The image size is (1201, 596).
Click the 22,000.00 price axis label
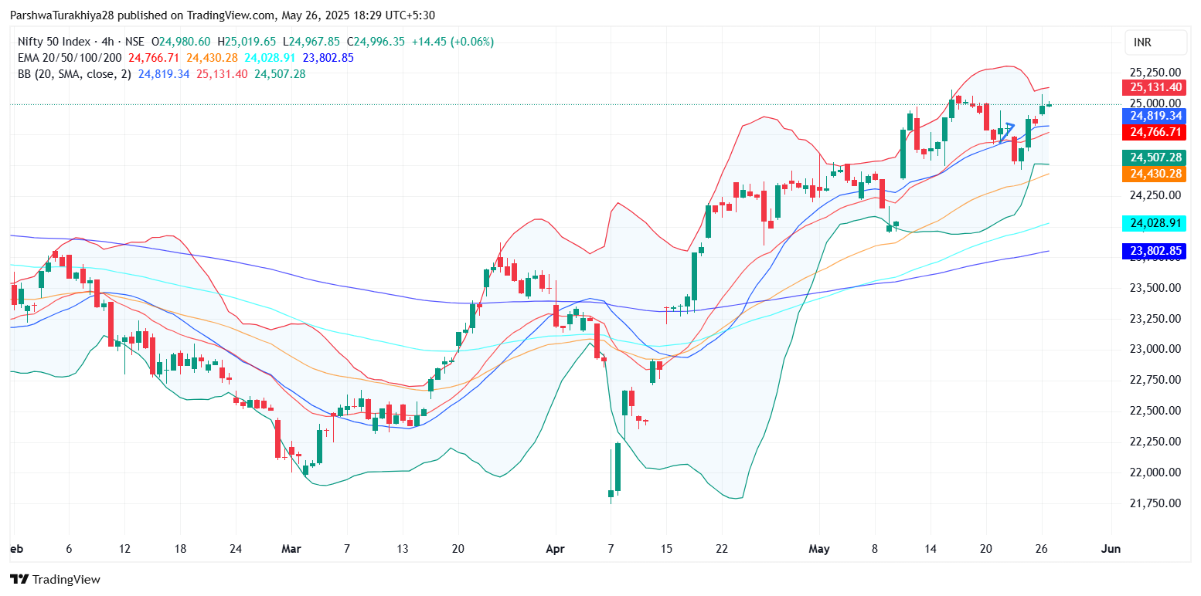coord(1155,472)
